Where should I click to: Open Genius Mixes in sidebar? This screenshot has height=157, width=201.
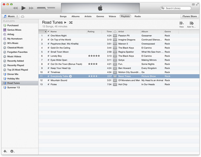pyautogui.click(x=20, y=30)
